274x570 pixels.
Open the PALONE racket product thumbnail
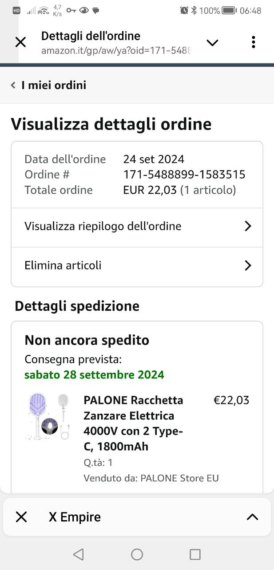pyautogui.click(x=48, y=416)
